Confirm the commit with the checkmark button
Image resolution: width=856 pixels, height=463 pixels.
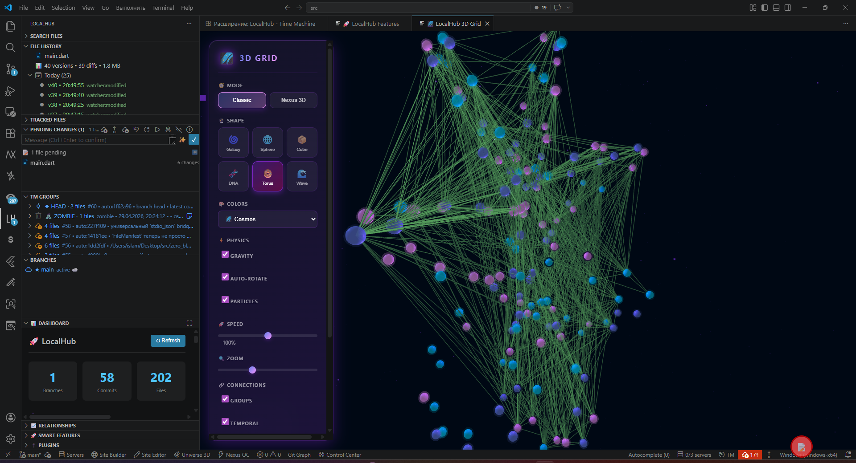pyautogui.click(x=194, y=140)
